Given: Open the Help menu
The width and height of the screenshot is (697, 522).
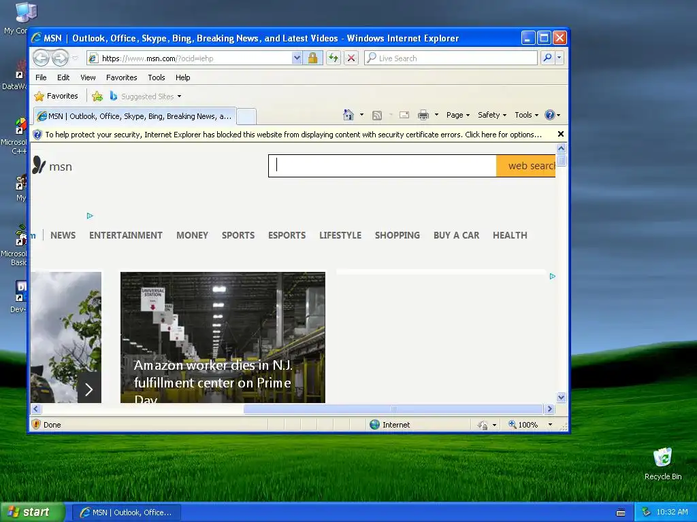Looking at the screenshot, I should 182,77.
